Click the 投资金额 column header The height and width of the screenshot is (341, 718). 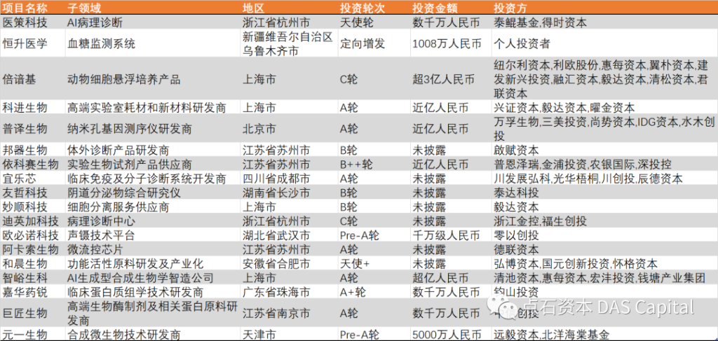click(451, 7)
